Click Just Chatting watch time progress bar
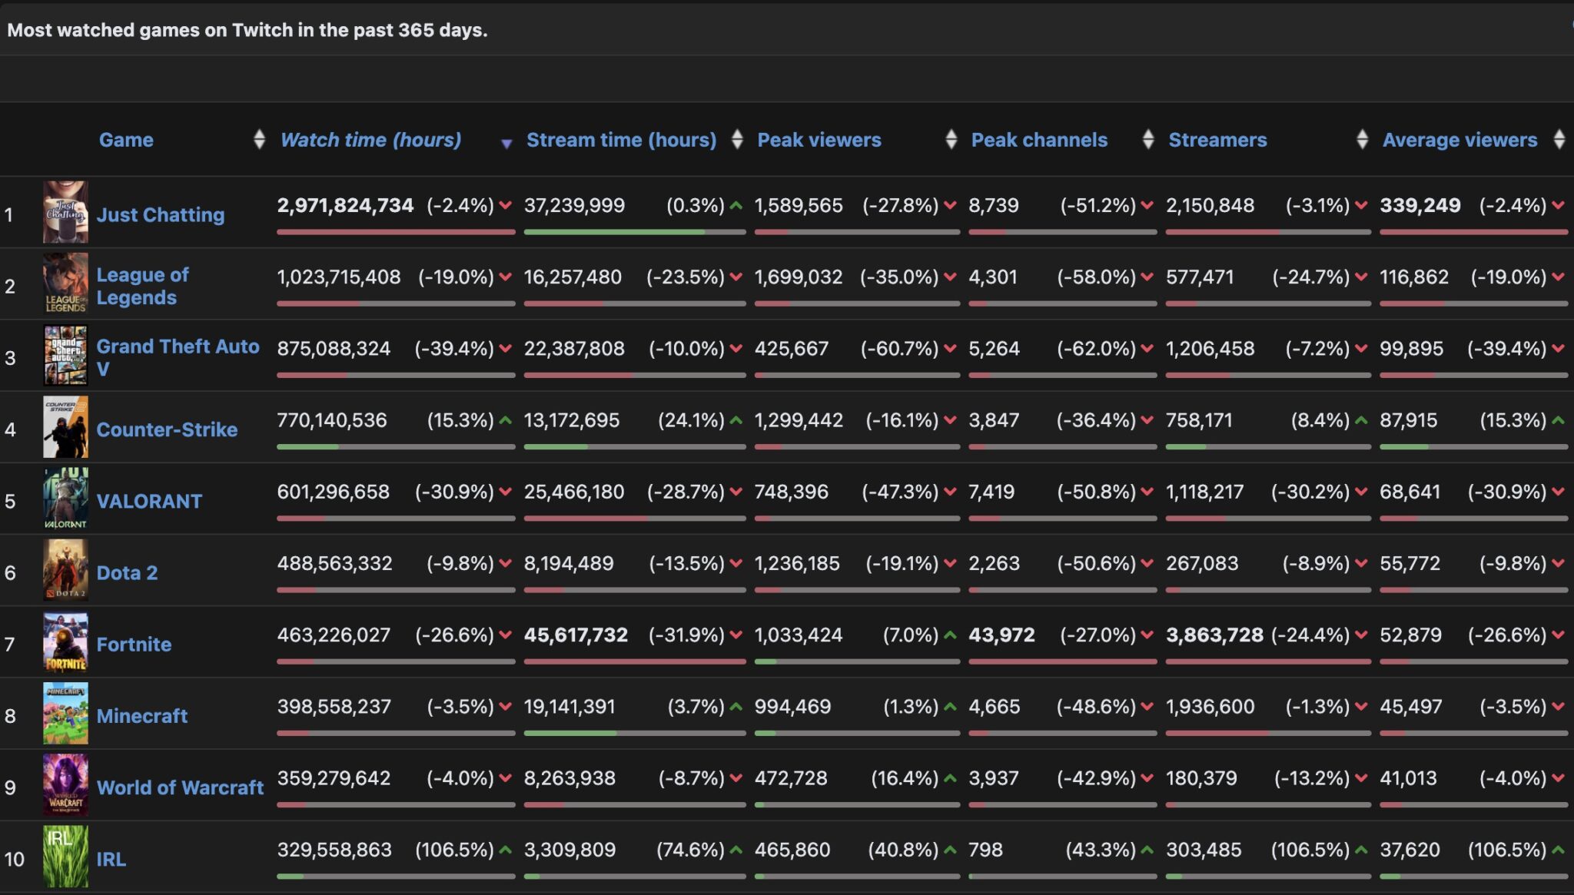The height and width of the screenshot is (895, 1574). tap(396, 232)
